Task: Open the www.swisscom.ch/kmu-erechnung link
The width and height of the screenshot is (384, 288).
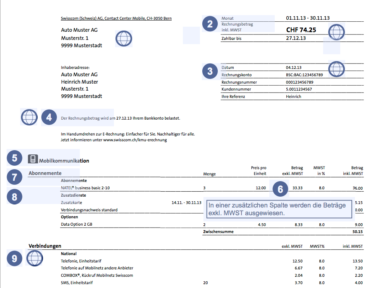Action: tap(135, 140)
